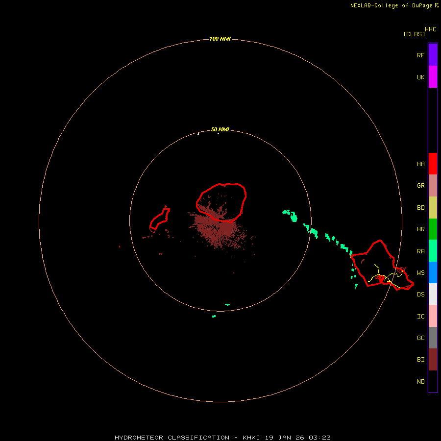Image resolution: width=441 pixels, height=441 pixels.
Task: Click the Hydrometeor Classification title caption
Action: coord(222,438)
